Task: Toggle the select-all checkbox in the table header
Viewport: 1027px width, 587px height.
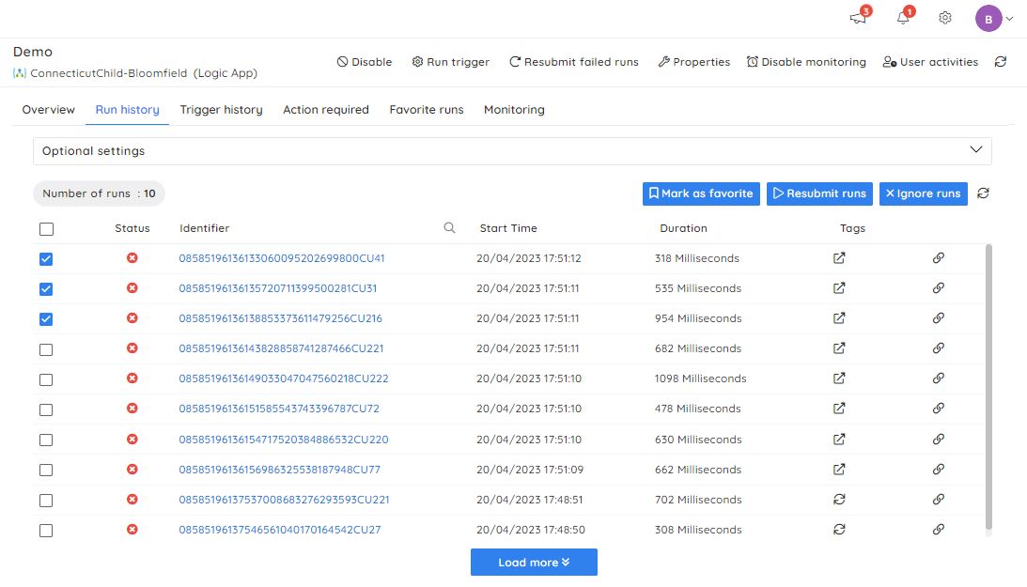Action: click(x=46, y=228)
